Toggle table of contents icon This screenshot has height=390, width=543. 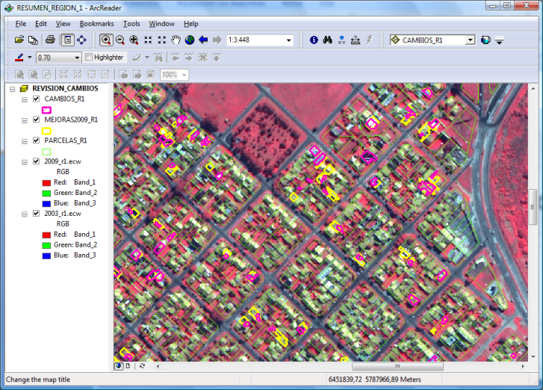(67, 40)
